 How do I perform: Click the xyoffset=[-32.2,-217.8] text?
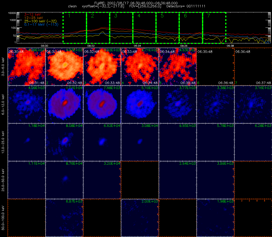(103, 6)
